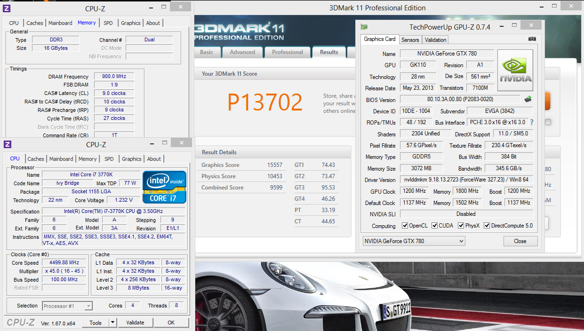Click the P13702 score text
Image resolution: width=584 pixels, height=331 pixels.
click(265, 102)
